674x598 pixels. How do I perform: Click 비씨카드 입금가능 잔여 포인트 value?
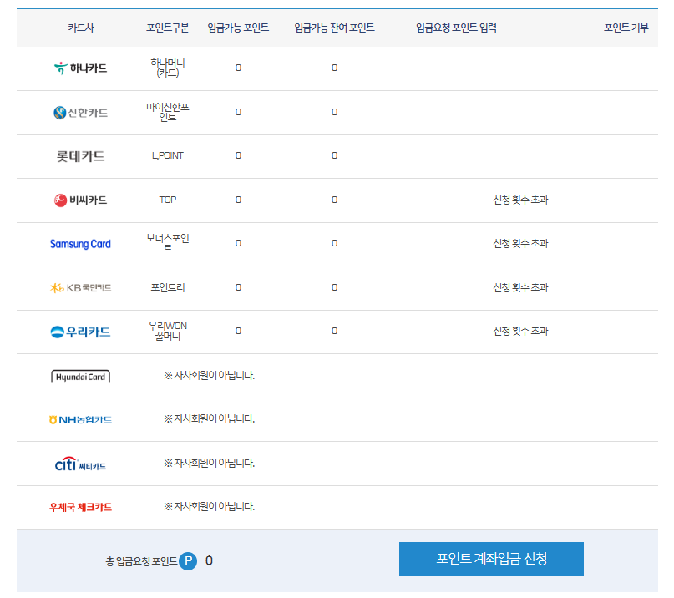pyautogui.click(x=334, y=200)
